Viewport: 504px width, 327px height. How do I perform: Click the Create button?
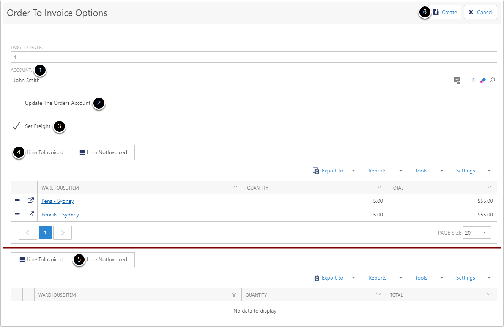[x=445, y=12]
